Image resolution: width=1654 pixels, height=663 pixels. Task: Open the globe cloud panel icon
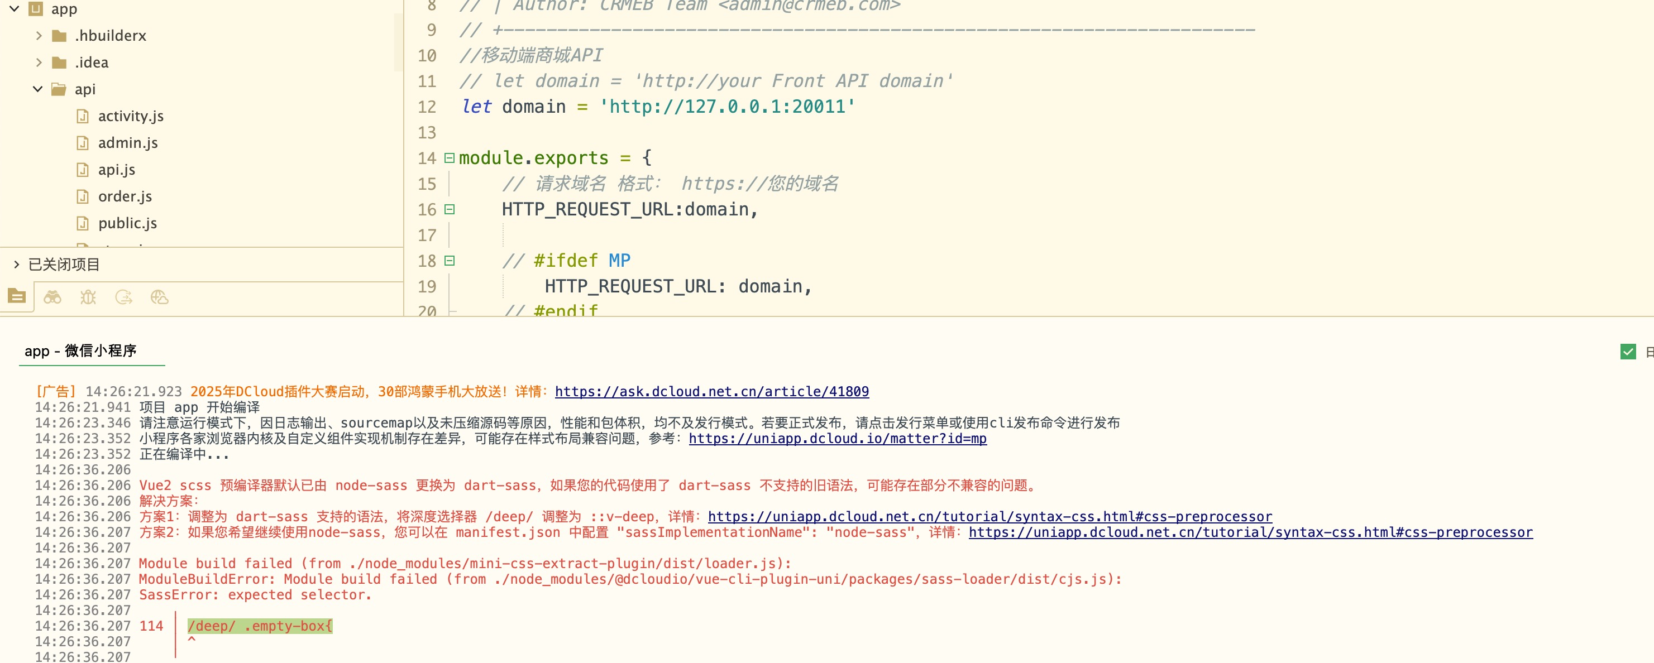[159, 297]
